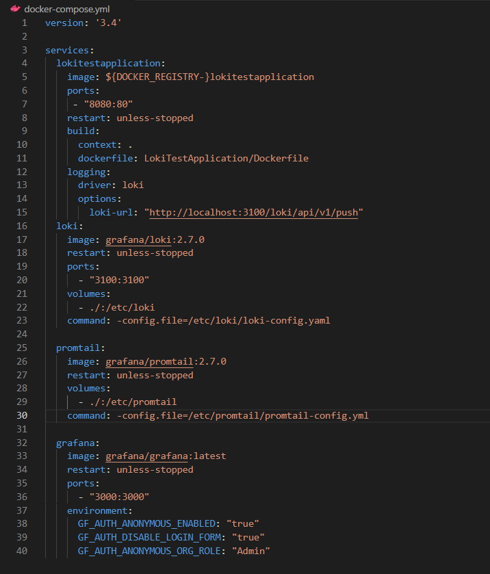Click 'unless-stopped' on line 8
Screen dimensions: 490x574
pyautogui.click(x=155, y=118)
